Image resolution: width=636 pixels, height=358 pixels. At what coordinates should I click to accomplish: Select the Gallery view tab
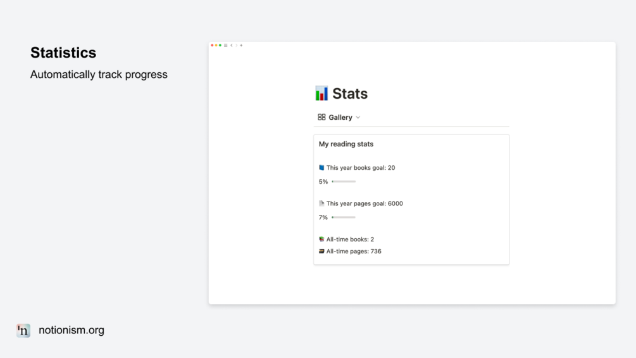pyautogui.click(x=340, y=117)
